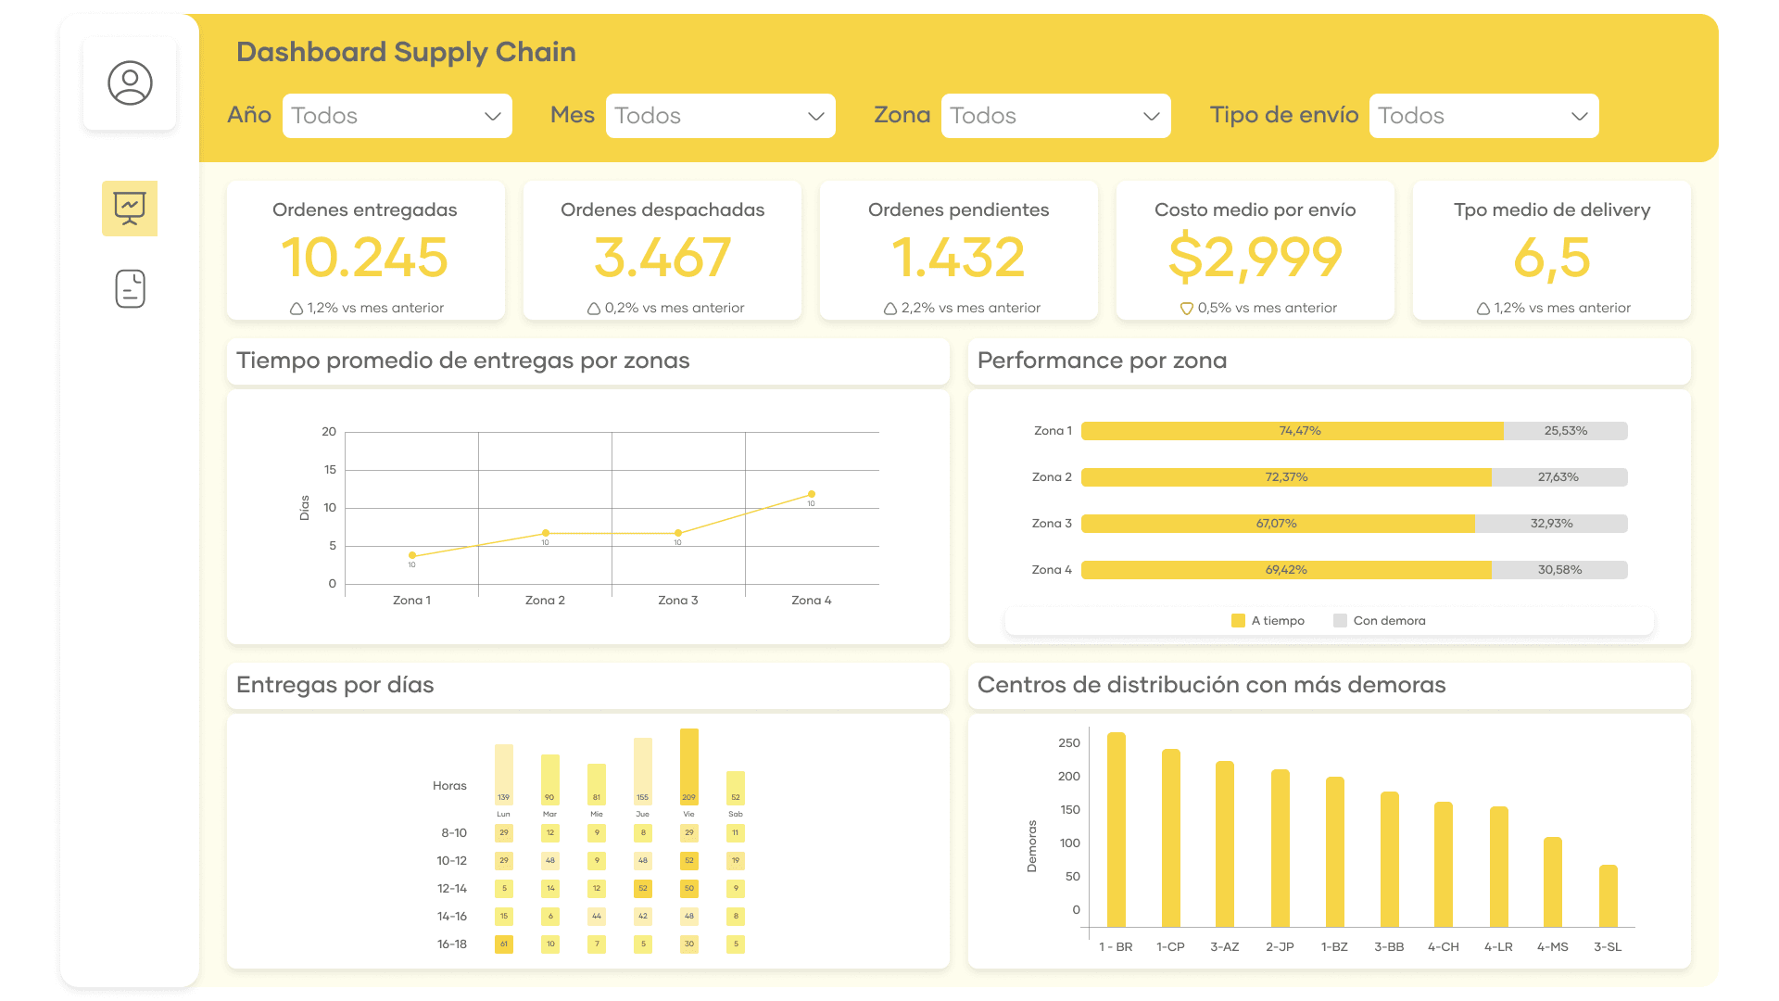The width and height of the screenshot is (1779, 1001).
Task: Click the Ordenes entregadas 10.245 card
Action: point(365,251)
